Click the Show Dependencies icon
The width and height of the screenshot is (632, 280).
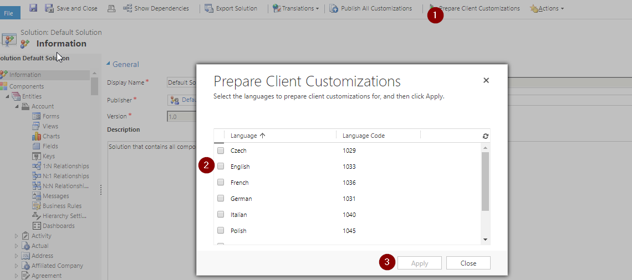[x=128, y=8]
